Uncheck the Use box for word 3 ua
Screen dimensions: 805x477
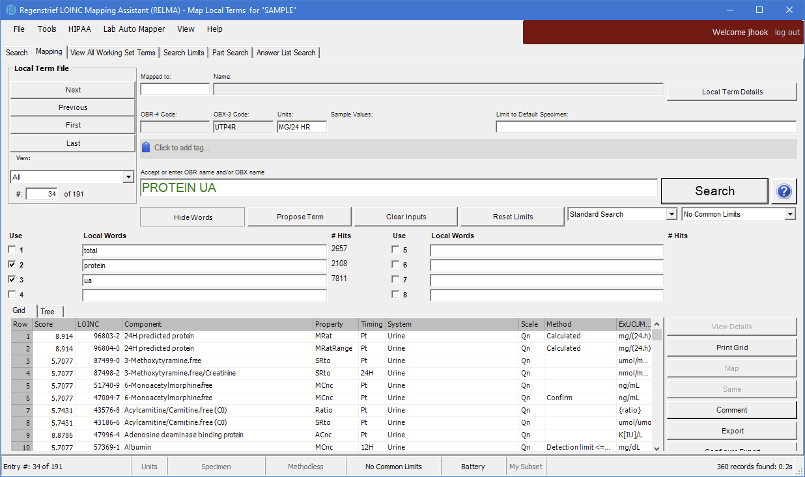coord(12,280)
